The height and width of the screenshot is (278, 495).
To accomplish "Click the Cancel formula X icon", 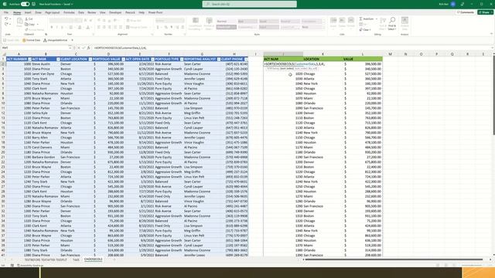I will pyautogui.click(x=78, y=48).
